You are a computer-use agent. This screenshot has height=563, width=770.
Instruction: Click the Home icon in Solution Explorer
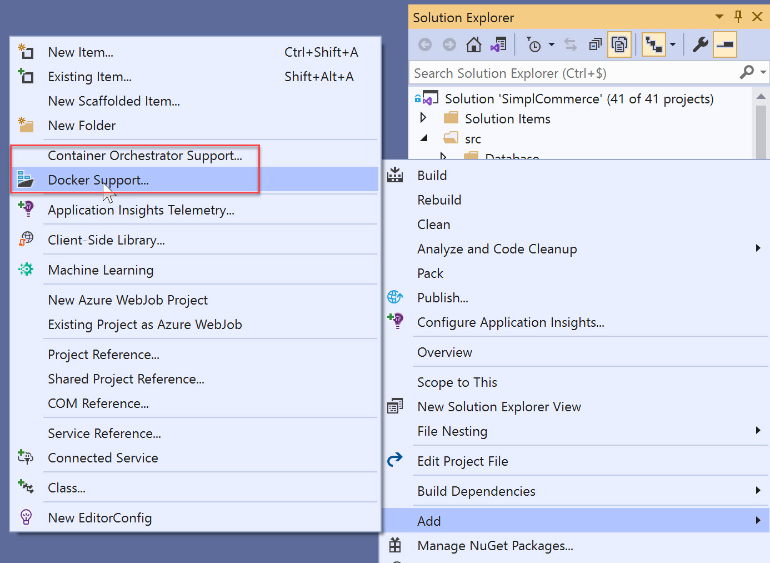(x=474, y=44)
